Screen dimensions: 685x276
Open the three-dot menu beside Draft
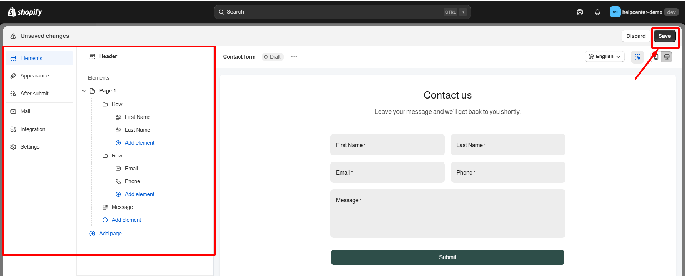(x=294, y=57)
